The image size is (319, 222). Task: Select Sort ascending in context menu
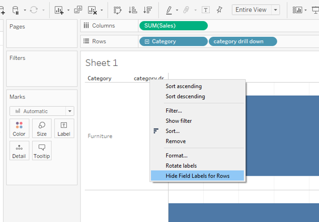[197, 86]
